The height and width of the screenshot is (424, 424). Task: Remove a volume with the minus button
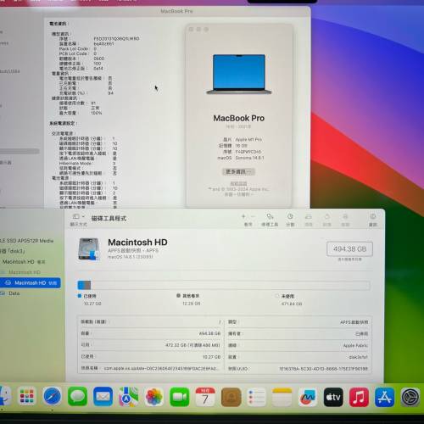(x=253, y=216)
